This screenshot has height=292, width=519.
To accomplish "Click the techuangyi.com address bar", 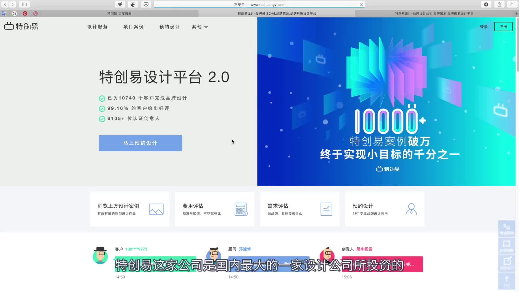I will [259, 5].
